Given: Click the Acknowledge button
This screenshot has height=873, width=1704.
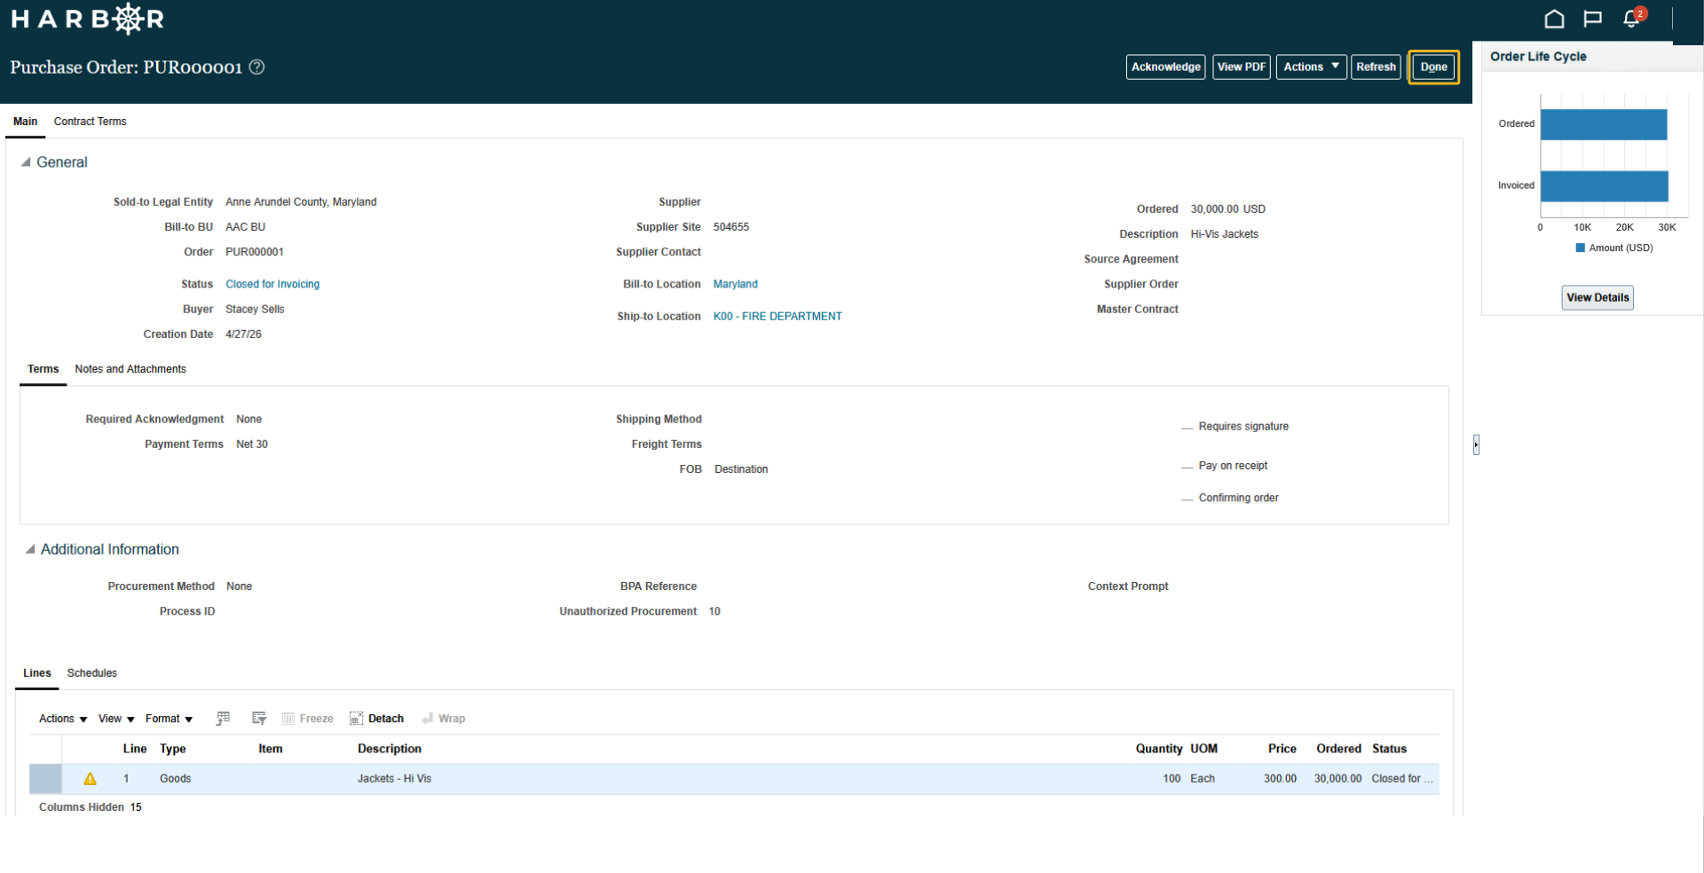Looking at the screenshot, I should pyautogui.click(x=1165, y=67).
